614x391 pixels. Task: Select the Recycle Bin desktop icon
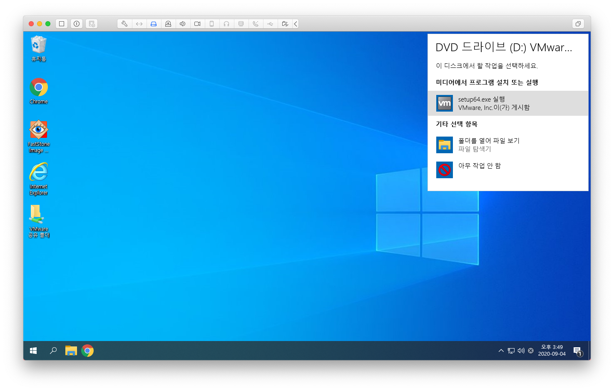coord(39,49)
